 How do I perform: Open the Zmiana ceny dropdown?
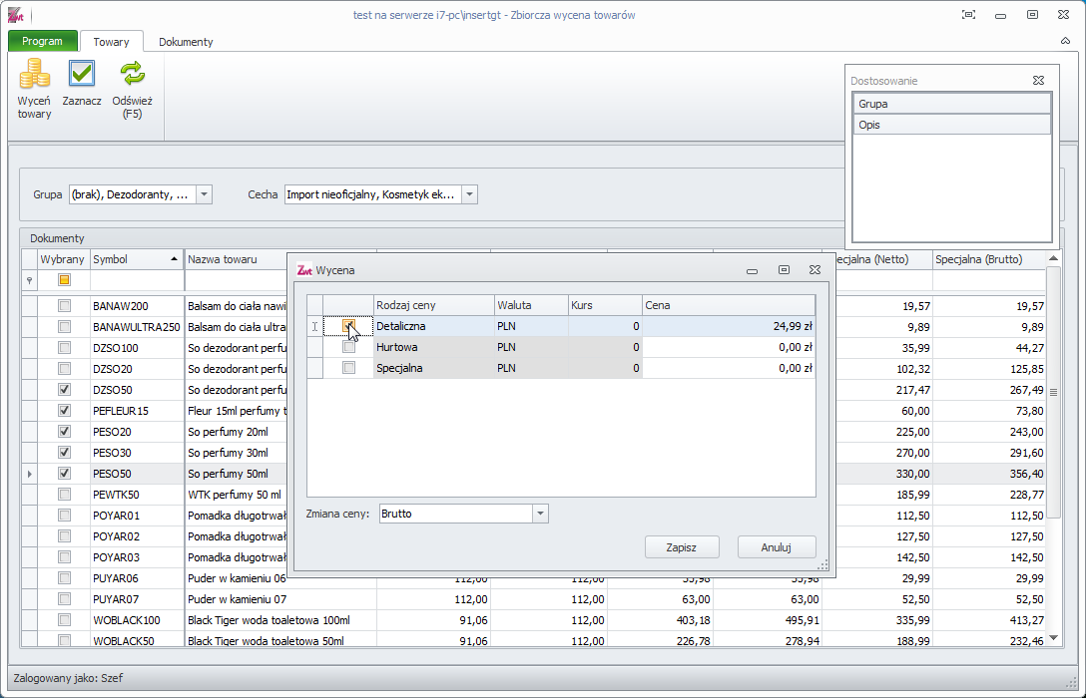tap(540, 514)
